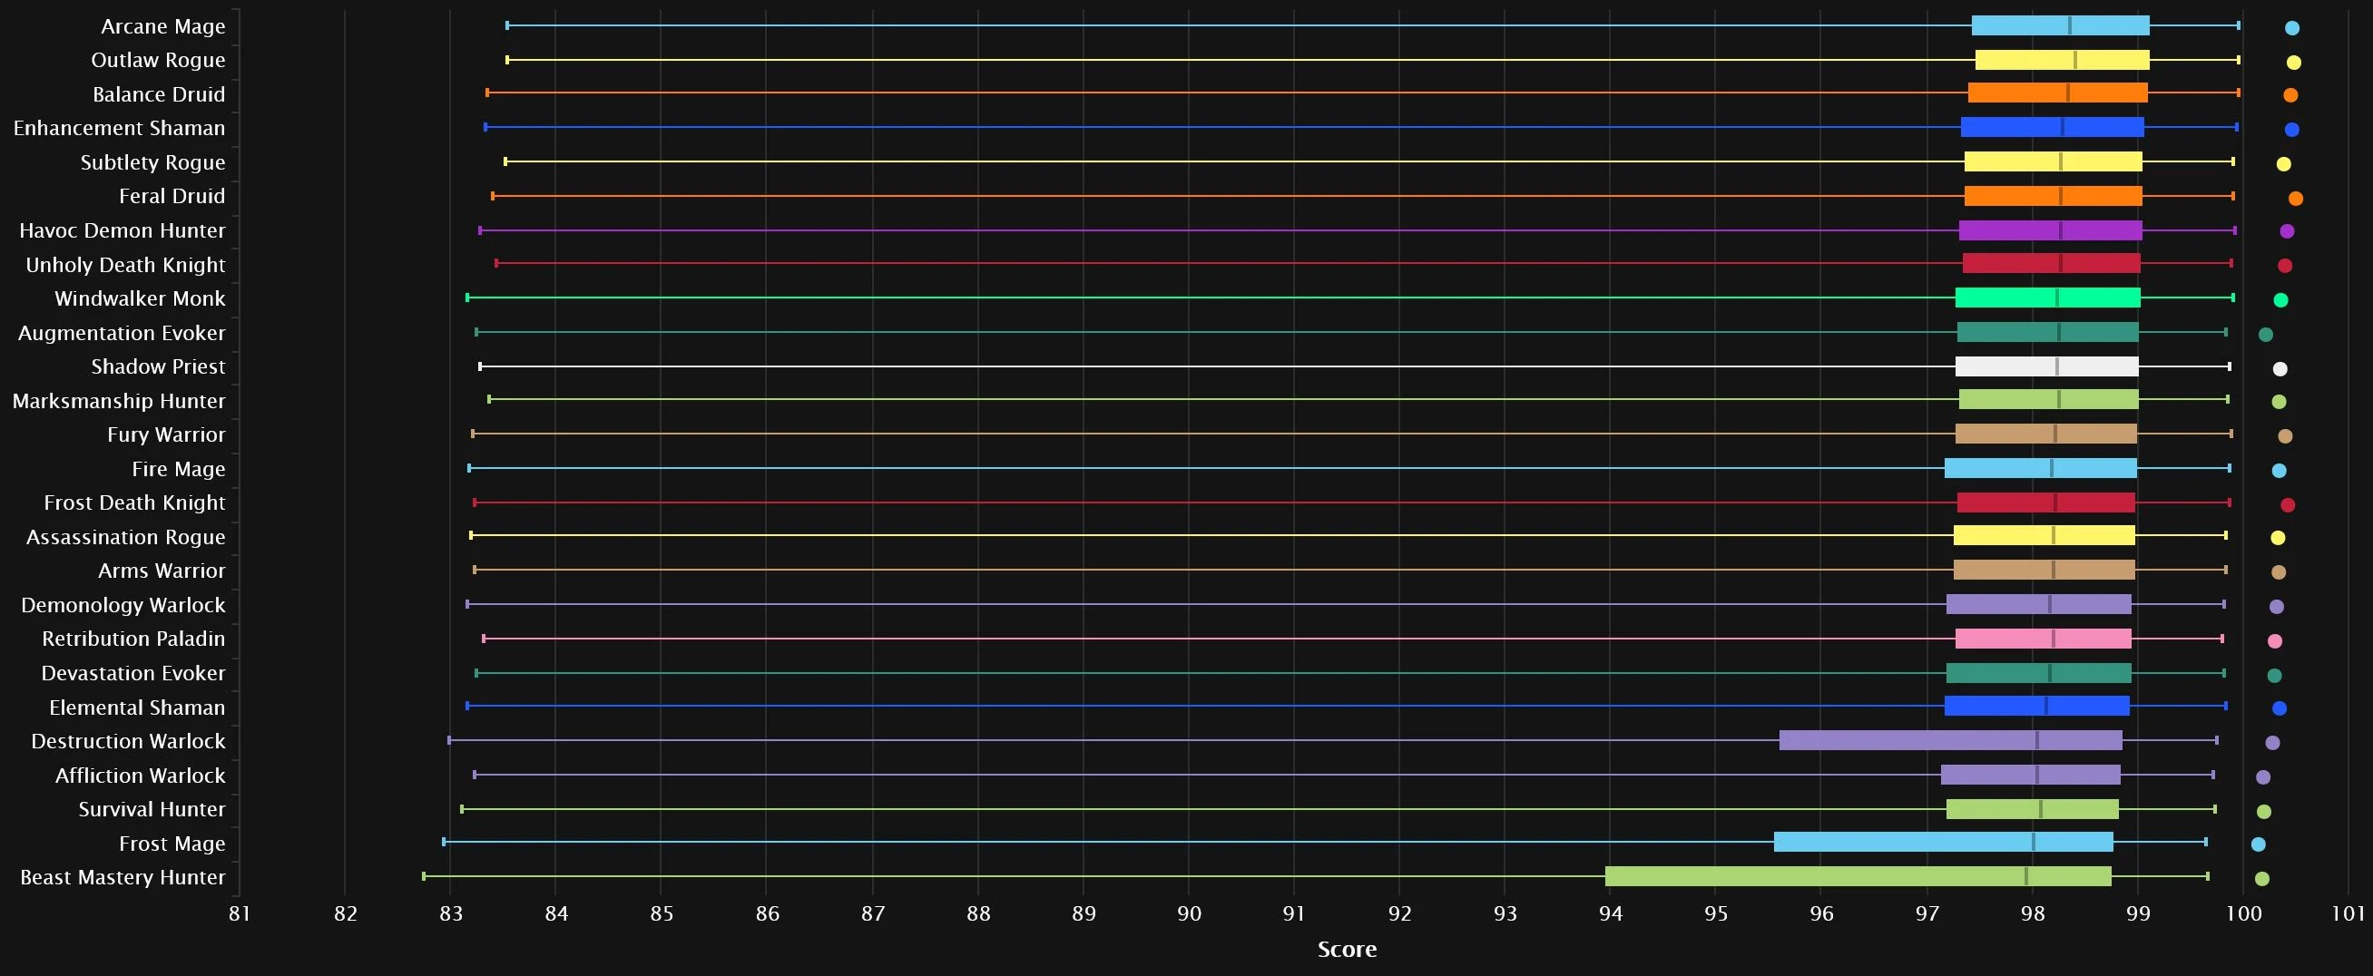Click the Arcane Mage row label
This screenshot has height=976, width=2373.
tap(163, 26)
